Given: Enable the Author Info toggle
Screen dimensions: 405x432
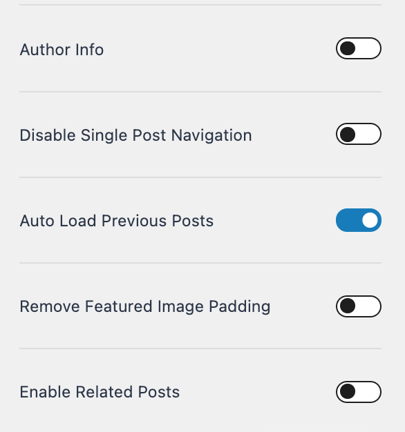Looking at the screenshot, I should [x=359, y=48].
